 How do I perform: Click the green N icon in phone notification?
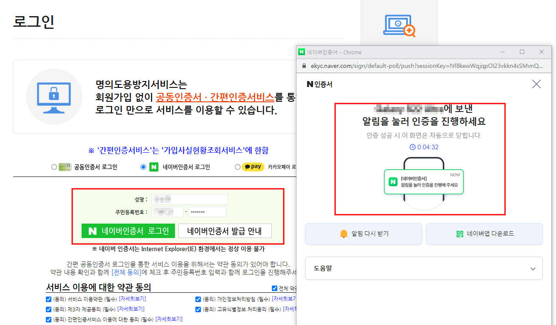point(393,182)
